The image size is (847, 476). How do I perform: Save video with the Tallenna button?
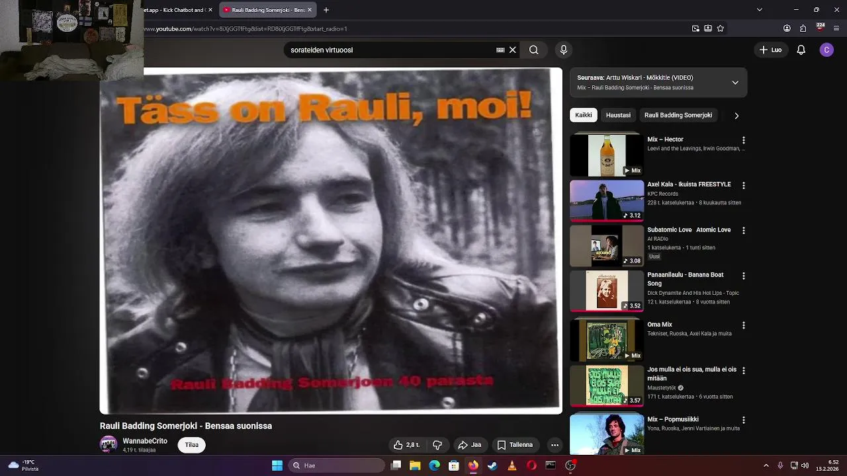point(515,445)
